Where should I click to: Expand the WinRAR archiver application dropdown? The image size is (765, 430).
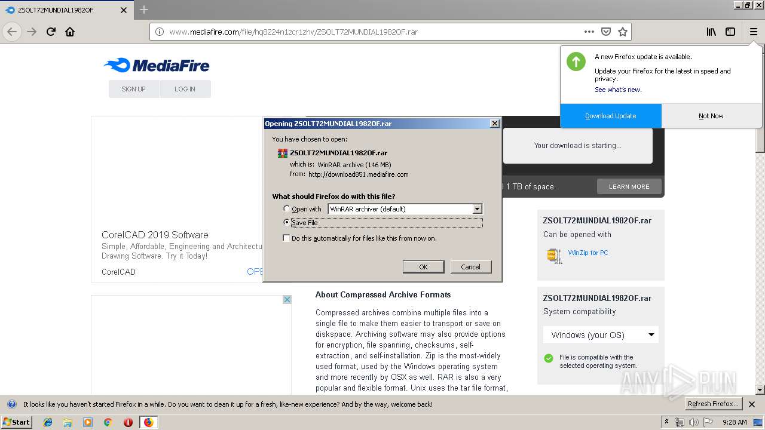coord(477,209)
